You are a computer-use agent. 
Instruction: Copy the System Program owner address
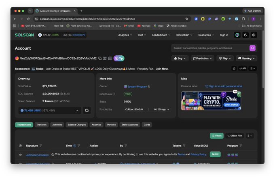coord(149,86)
